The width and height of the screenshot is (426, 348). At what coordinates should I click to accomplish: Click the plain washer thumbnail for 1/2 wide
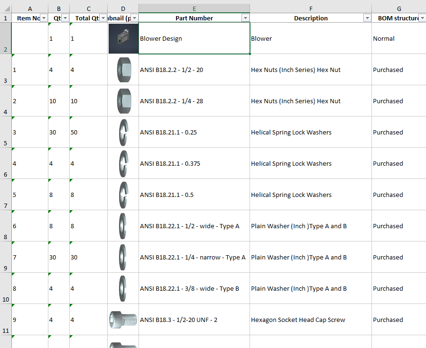click(x=122, y=226)
